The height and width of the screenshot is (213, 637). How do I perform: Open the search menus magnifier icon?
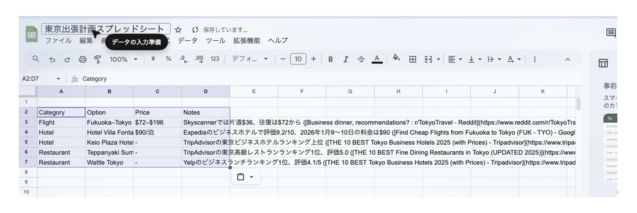(36, 59)
